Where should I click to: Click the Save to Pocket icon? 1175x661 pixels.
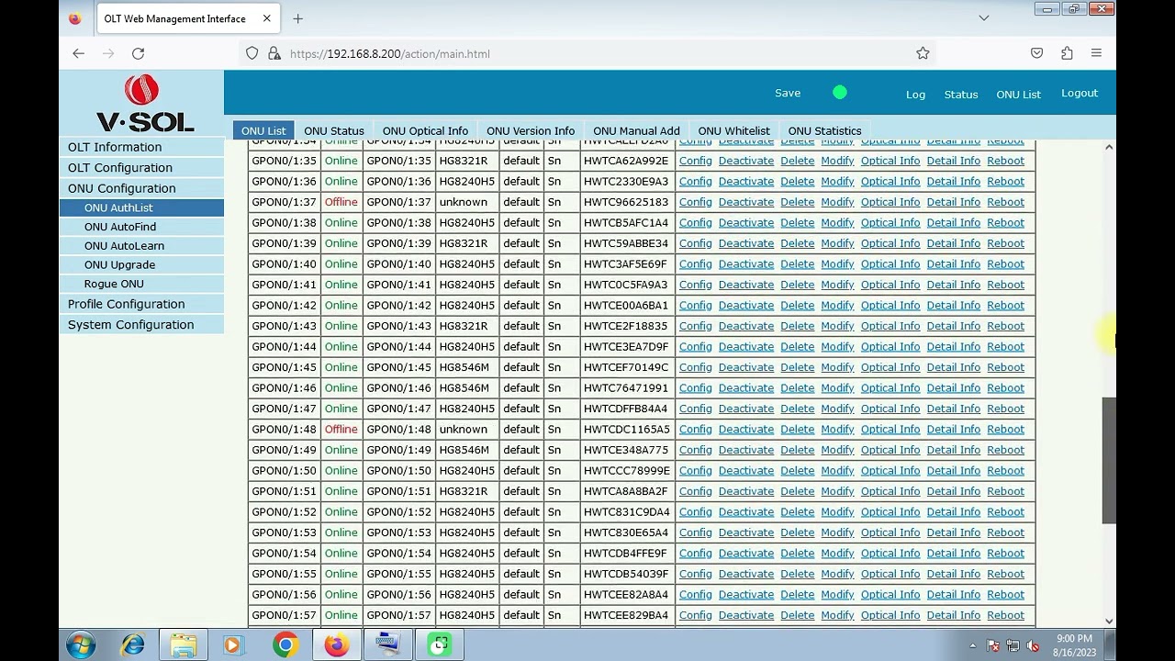1036,53
